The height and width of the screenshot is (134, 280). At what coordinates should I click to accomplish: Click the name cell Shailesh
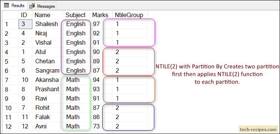[48, 24]
